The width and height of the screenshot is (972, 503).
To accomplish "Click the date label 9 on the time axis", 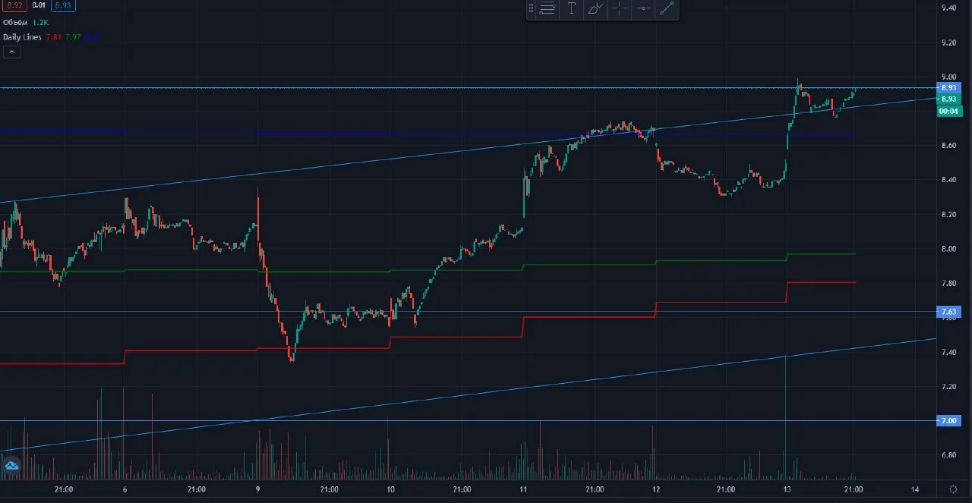I will 257,489.
